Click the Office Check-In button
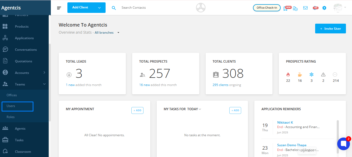Viewport: 352px width, 157px height. point(267,8)
